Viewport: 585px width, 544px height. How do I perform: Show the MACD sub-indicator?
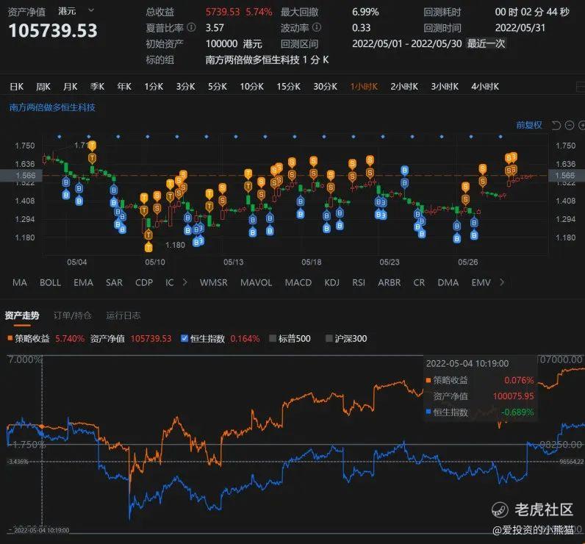(x=298, y=282)
